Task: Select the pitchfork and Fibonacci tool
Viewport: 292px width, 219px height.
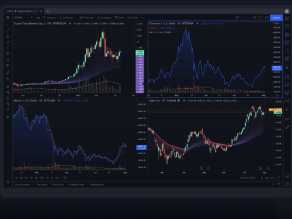Action: coord(8,36)
